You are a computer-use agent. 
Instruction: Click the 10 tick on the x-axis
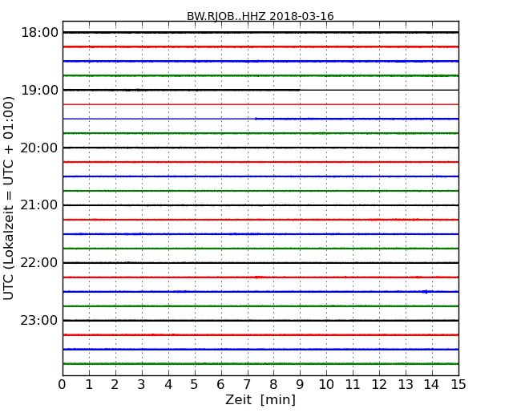click(x=326, y=384)
